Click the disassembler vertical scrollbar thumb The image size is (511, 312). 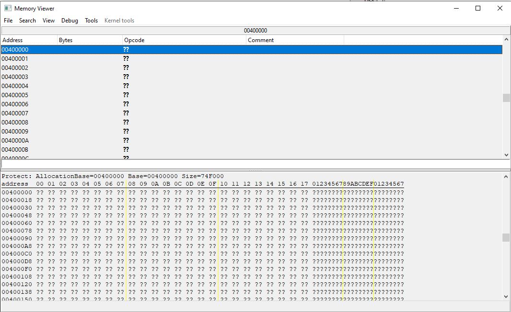coord(506,98)
